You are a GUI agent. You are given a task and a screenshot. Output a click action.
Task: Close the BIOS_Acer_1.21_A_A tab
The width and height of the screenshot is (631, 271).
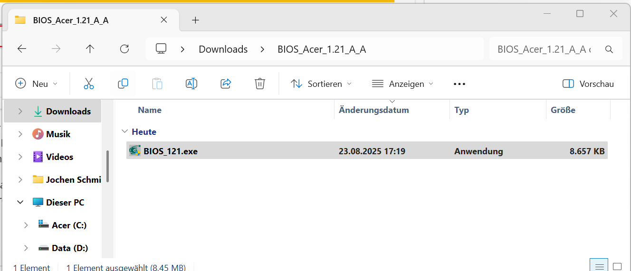[163, 20]
